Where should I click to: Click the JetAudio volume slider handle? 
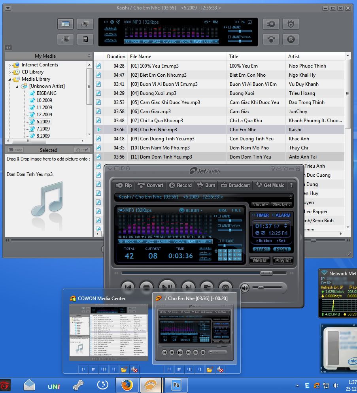[x=261, y=287]
